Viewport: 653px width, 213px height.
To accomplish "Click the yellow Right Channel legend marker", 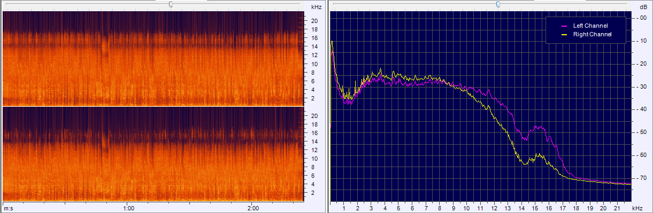I will click(x=564, y=34).
